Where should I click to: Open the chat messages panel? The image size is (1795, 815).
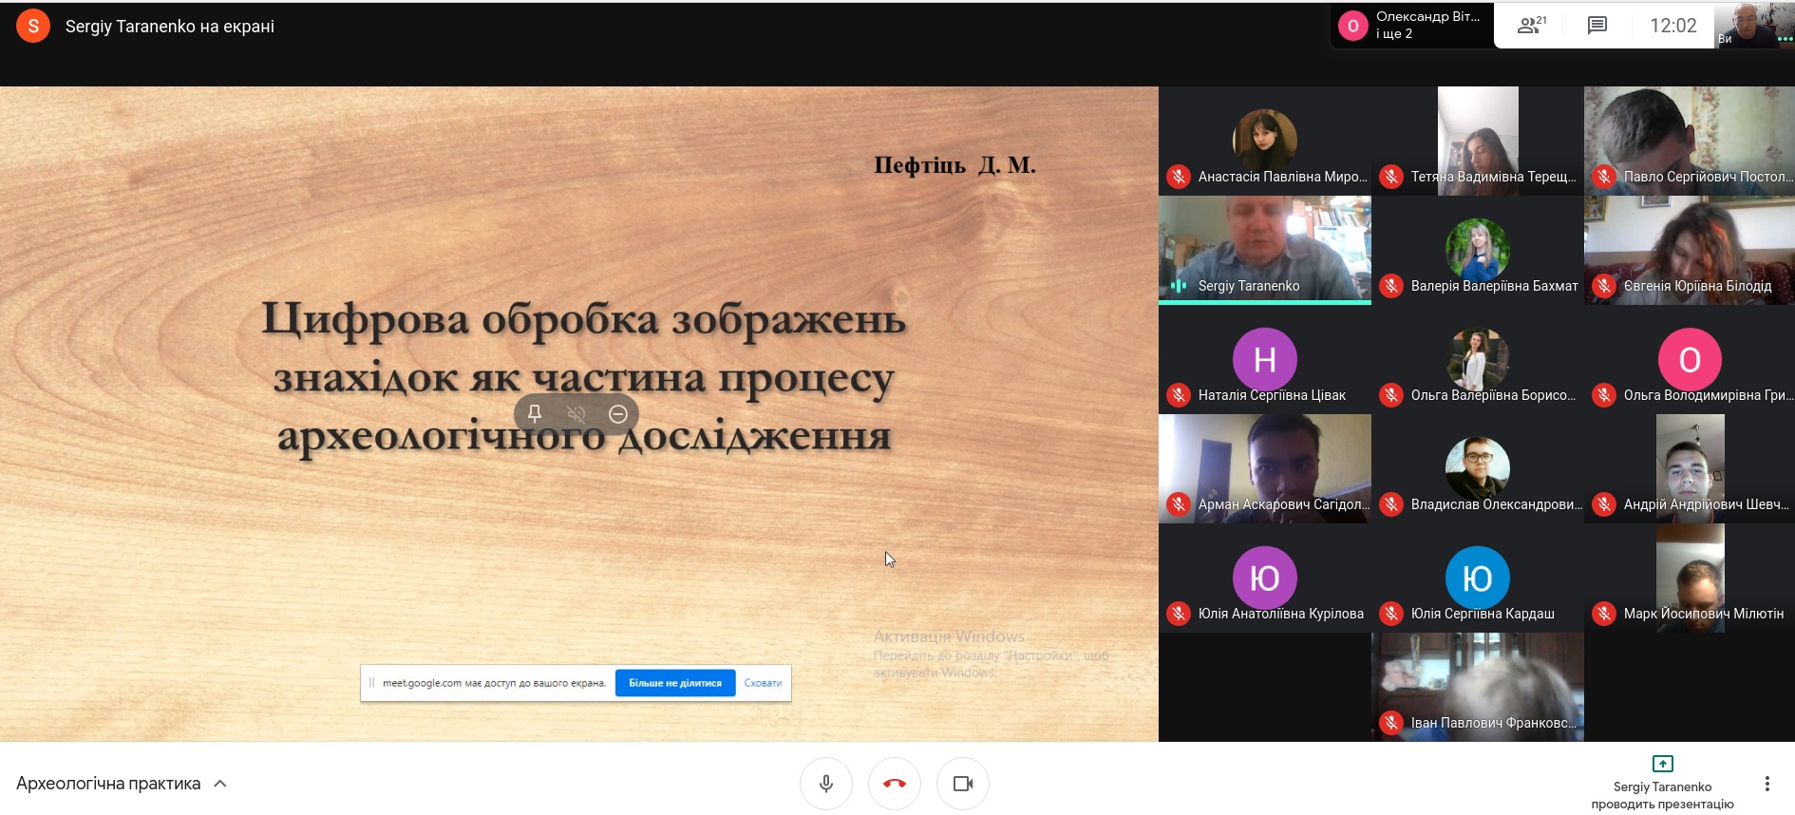tap(1597, 26)
